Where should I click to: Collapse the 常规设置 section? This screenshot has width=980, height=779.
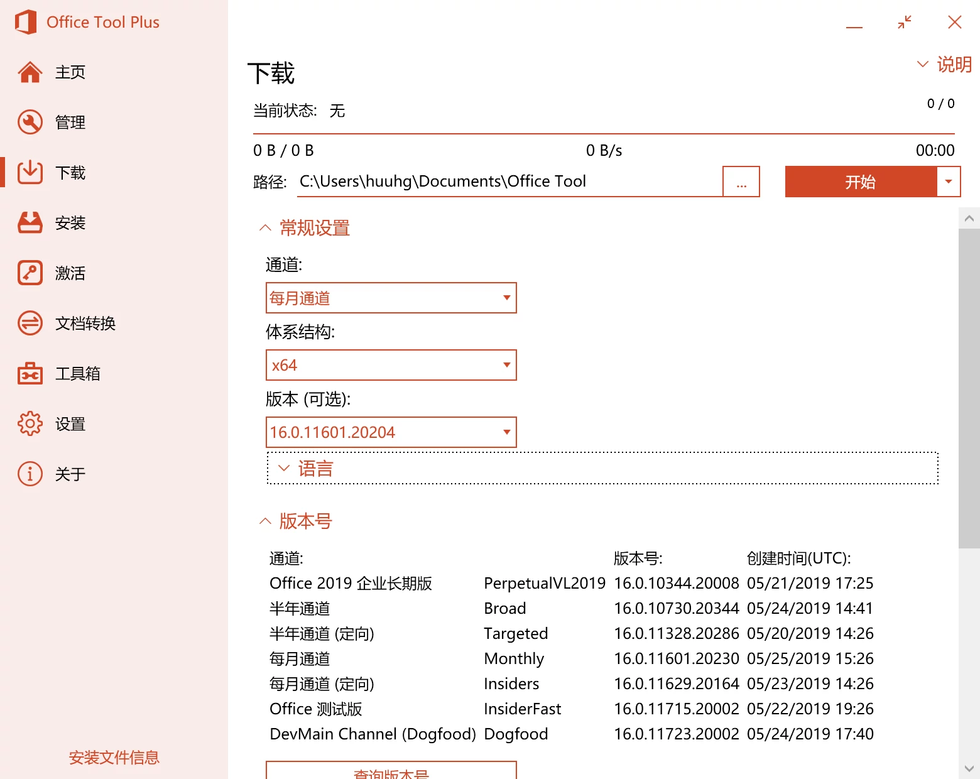[x=305, y=227]
